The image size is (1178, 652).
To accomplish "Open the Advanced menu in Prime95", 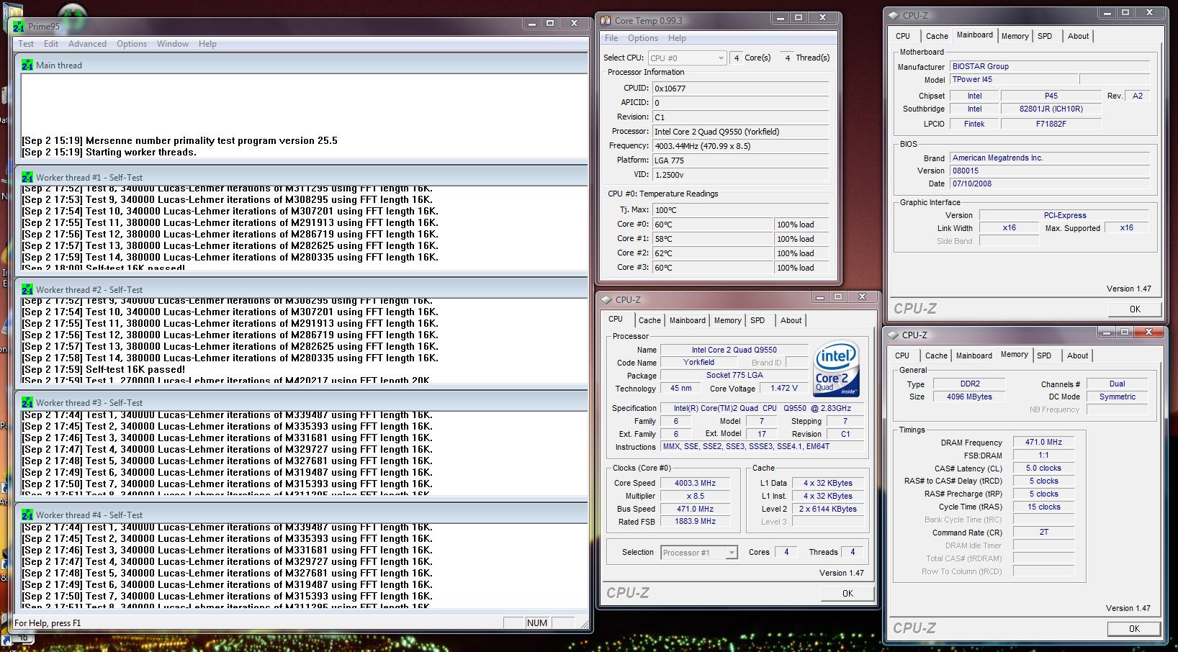I will 87,44.
